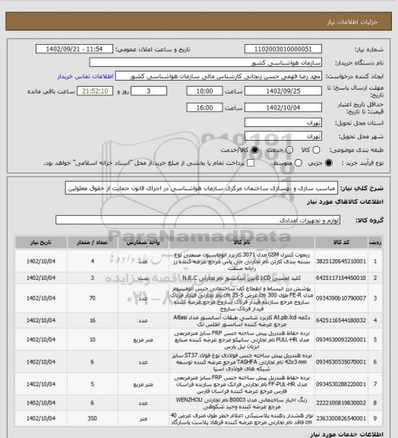
Task: Click the goods group field لوازم و تجهیزات امدادی
Action: 198,220
